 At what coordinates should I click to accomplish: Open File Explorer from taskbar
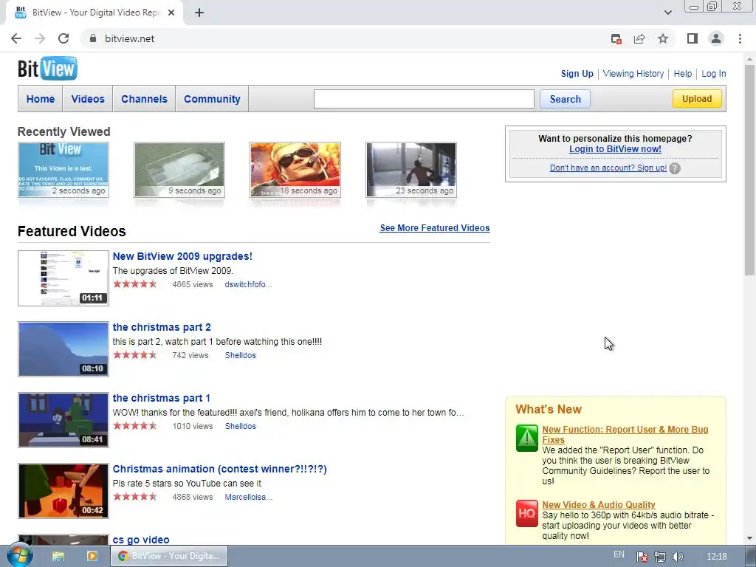tap(58, 556)
